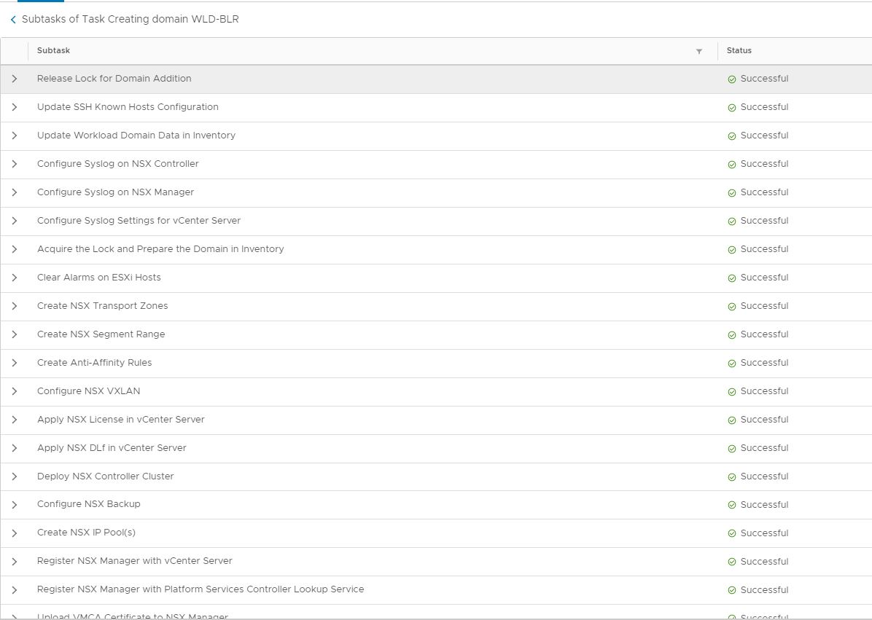Expand Update SSH Known Hosts Configuration subtask
The width and height of the screenshot is (872, 620).
click(x=14, y=107)
